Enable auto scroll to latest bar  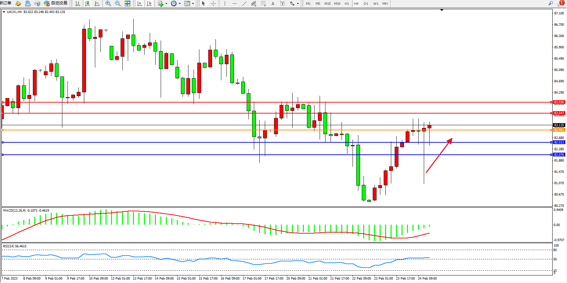pyautogui.click(x=139, y=3)
